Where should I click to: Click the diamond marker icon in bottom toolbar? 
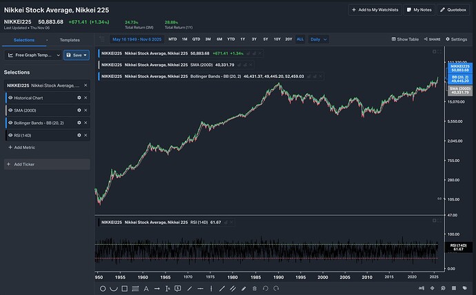click(x=433, y=288)
